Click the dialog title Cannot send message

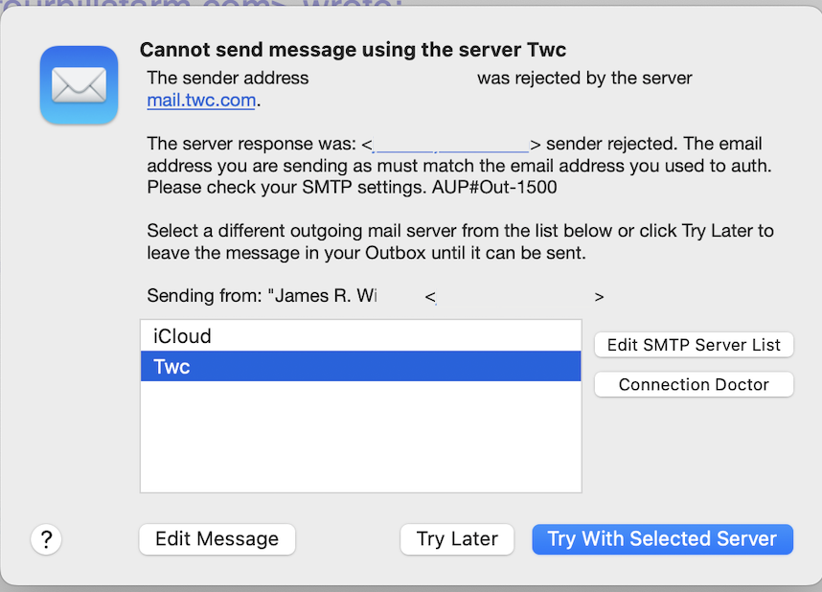(x=353, y=48)
